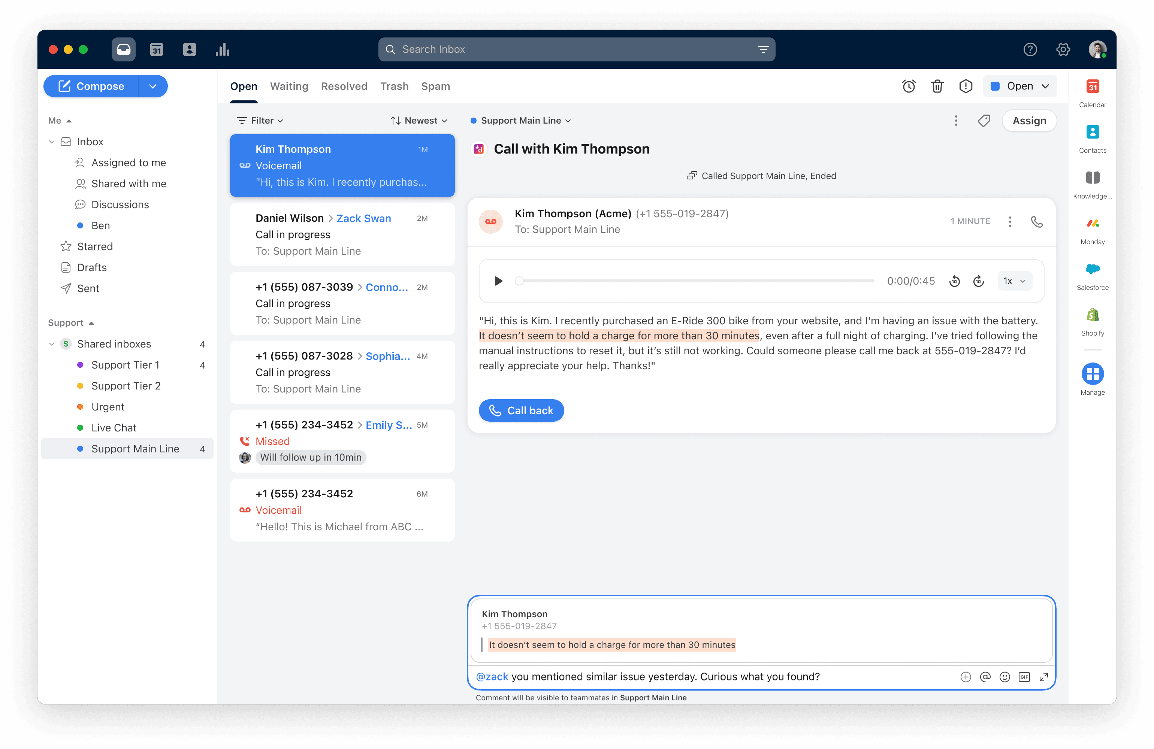Open the help question mark icon

coord(1030,49)
